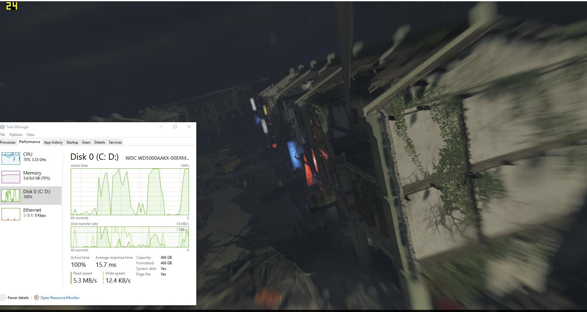
Task: Click the Page file Yes value
Action: [x=164, y=274]
